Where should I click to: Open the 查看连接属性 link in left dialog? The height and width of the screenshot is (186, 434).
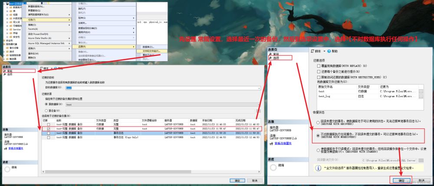16,148
